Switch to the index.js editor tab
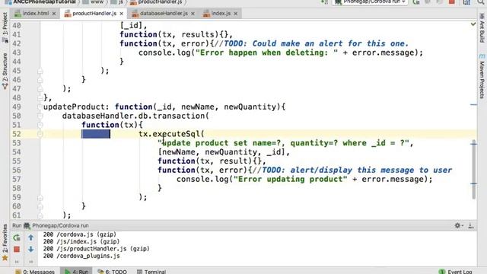The width and height of the screenshot is (487, 274). click(221, 14)
